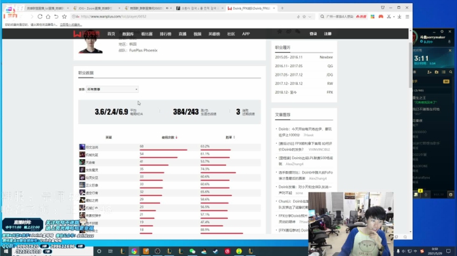Click search icon in Douyu chat window
This screenshot has width=457, height=256.
tap(451, 72)
